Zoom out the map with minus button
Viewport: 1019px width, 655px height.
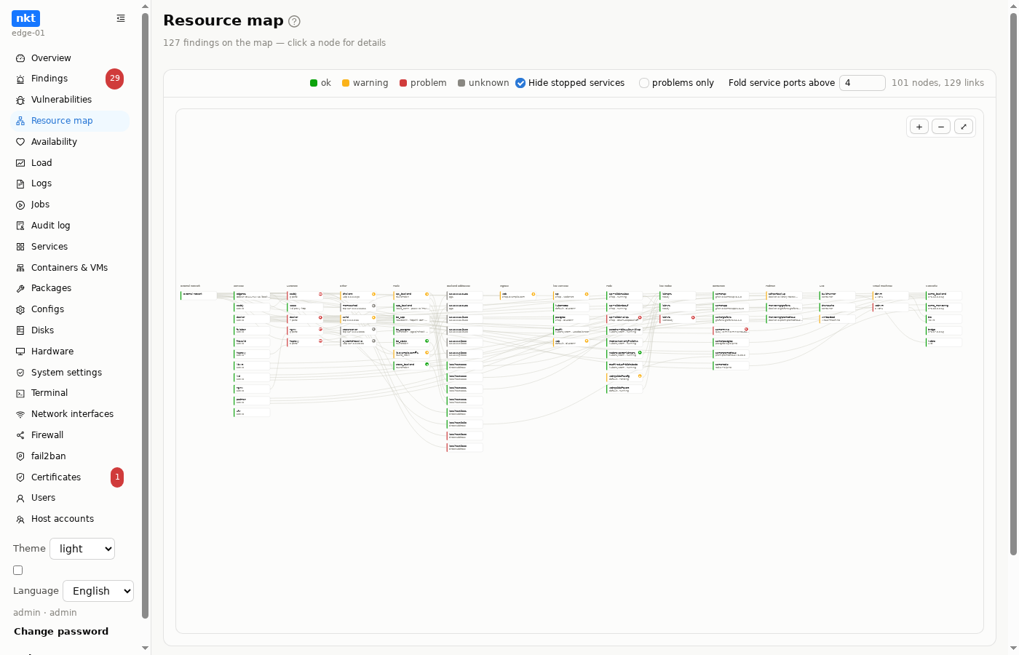coord(941,127)
